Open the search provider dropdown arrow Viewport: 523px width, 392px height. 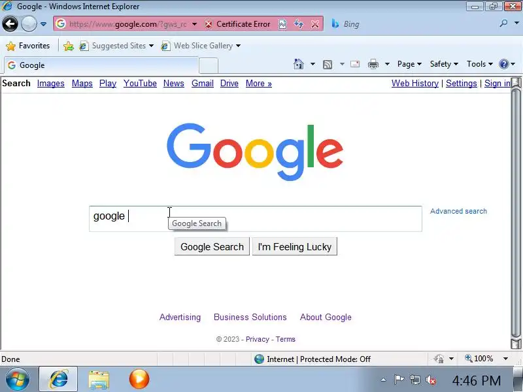tap(516, 24)
